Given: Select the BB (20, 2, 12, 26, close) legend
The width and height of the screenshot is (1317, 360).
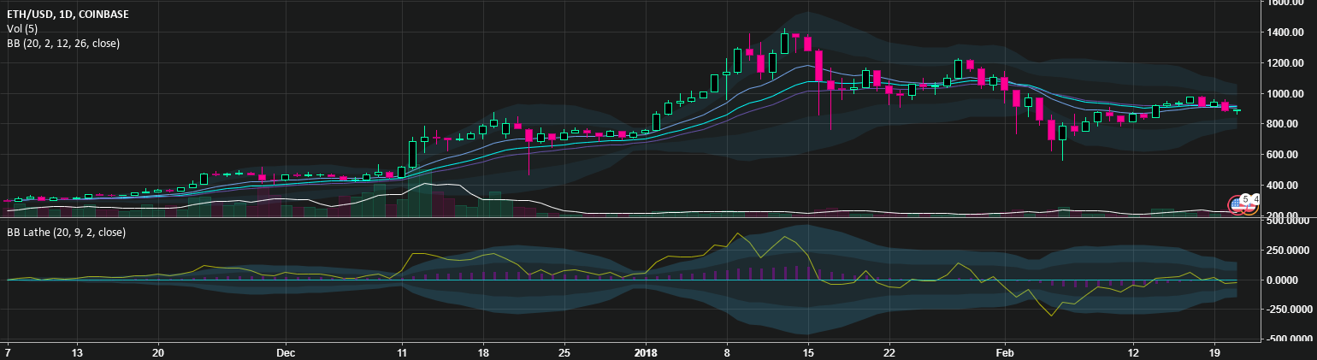Looking at the screenshot, I should pos(63,43).
